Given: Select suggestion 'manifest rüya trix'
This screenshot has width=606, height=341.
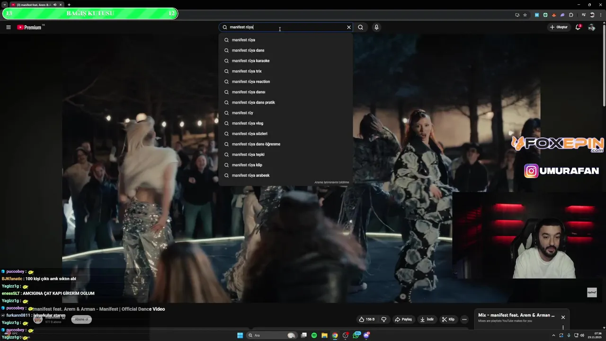Looking at the screenshot, I should click(285, 71).
